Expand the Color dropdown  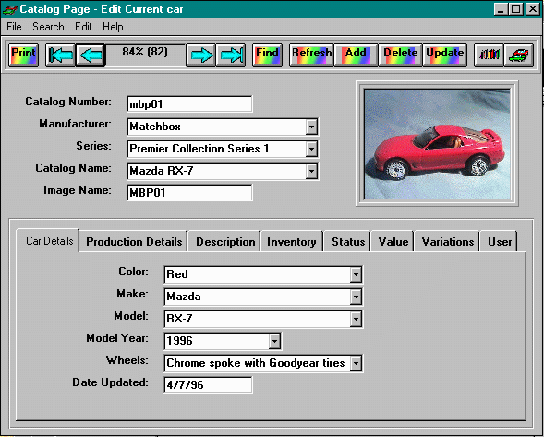[x=356, y=275]
